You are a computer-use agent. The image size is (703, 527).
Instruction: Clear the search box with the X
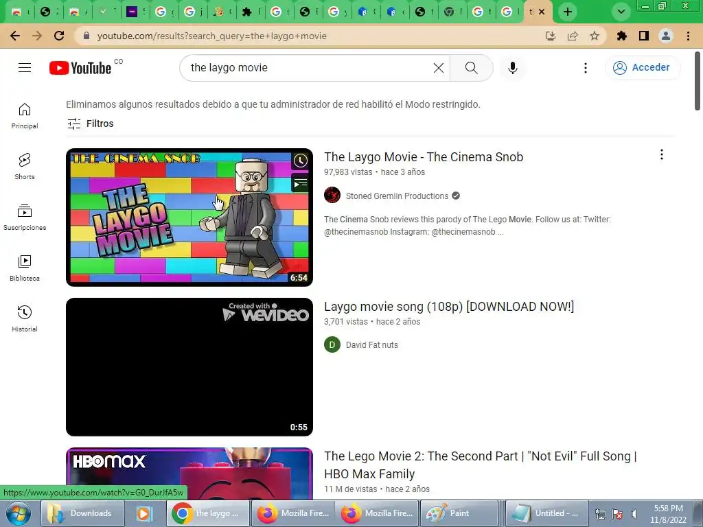tap(439, 68)
